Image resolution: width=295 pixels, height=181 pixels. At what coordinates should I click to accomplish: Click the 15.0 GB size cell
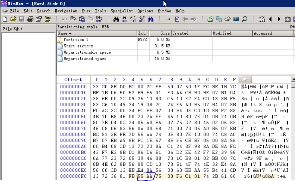(162, 59)
